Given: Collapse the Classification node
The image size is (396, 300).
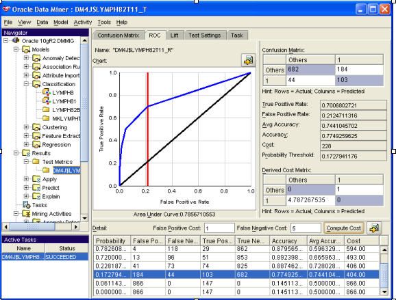Looking at the screenshot, I should [26, 84].
